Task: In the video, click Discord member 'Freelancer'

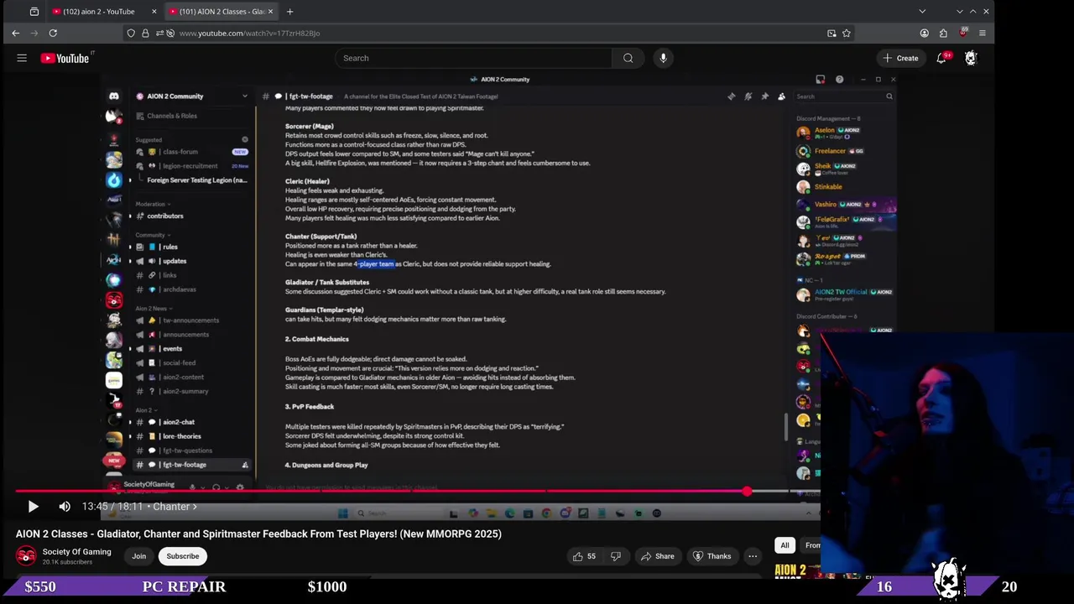Action: (x=829, y=151)
